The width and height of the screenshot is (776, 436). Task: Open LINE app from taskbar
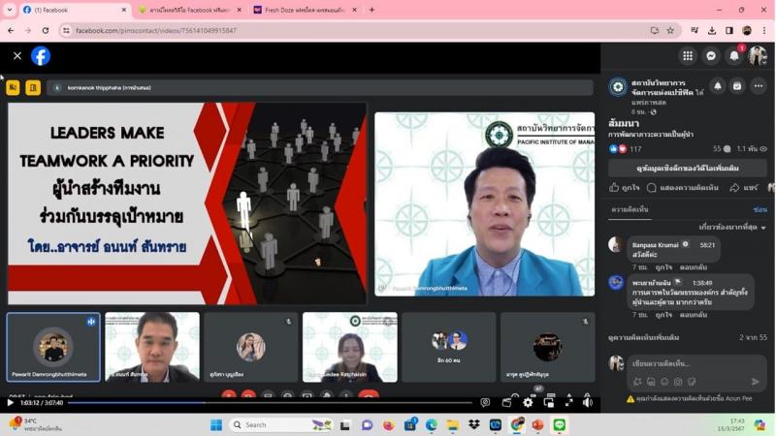click(x=560, y=425)
